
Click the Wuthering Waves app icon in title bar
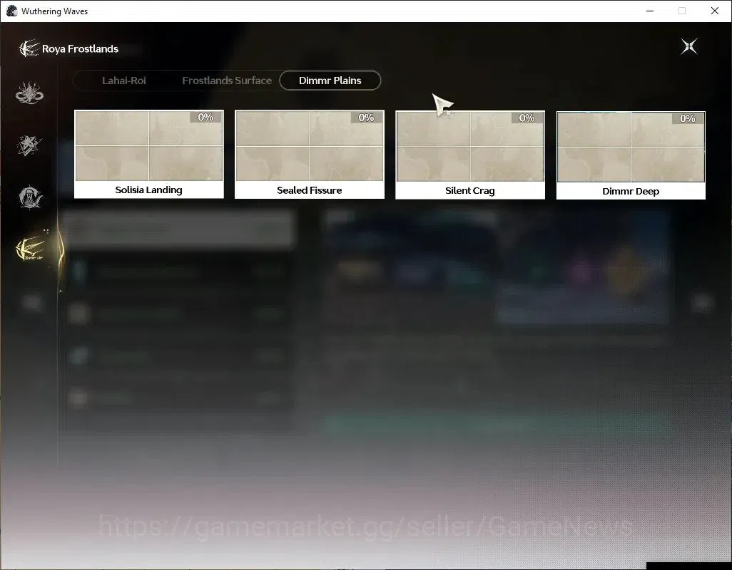(x=11, y=11)
